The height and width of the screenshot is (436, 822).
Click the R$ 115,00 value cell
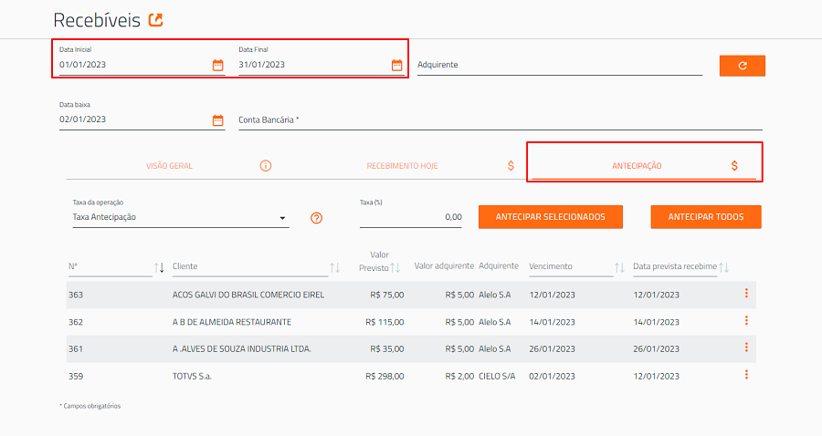385,322
